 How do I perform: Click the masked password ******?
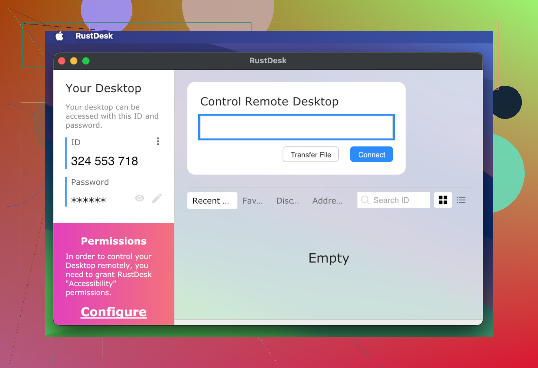[88, 200]
